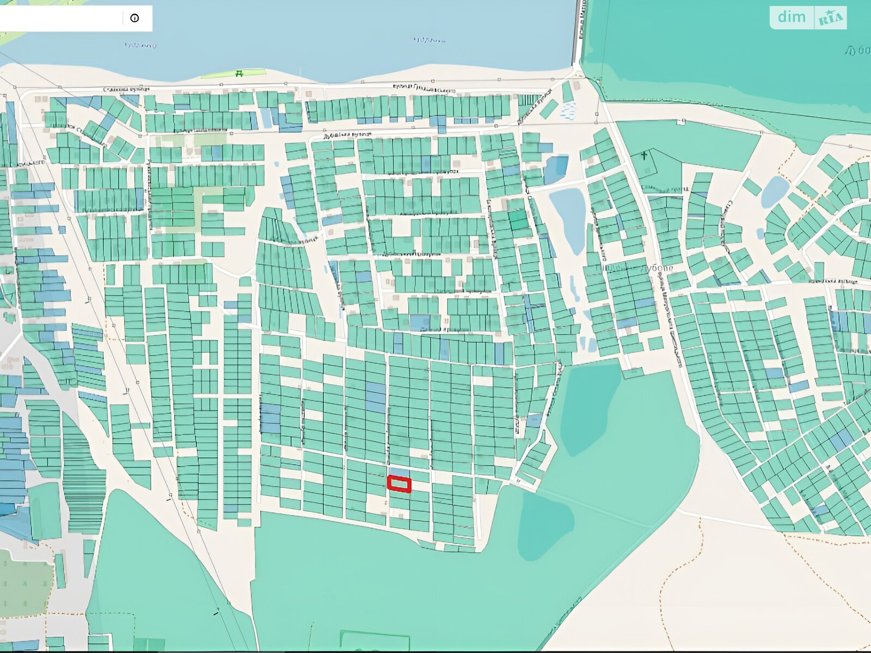The image size is (871, 653).
Task: Select the upper teal lake east of plots
Action: pyautogui.click(x=591, y=405)
